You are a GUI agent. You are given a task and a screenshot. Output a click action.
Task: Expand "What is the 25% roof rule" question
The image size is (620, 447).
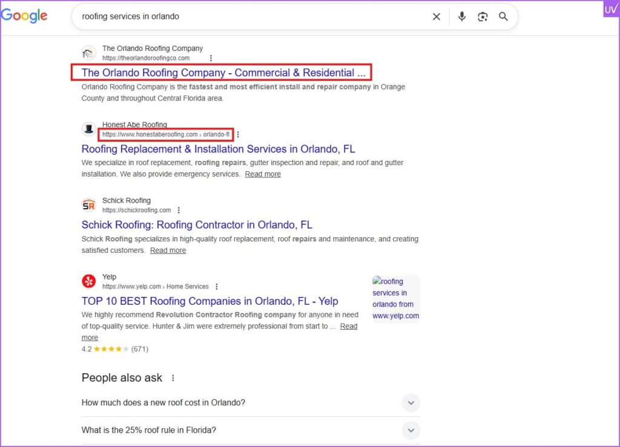[411, 431]
